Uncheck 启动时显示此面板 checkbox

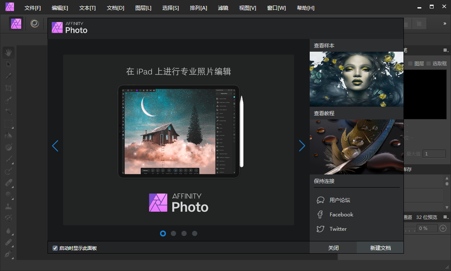coord(55,248)
